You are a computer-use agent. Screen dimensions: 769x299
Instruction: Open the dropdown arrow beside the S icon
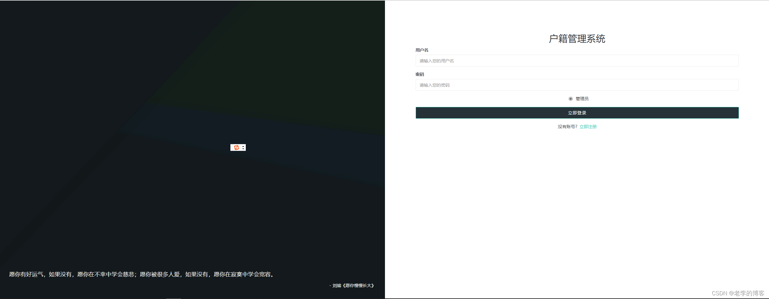coord(243,149)
